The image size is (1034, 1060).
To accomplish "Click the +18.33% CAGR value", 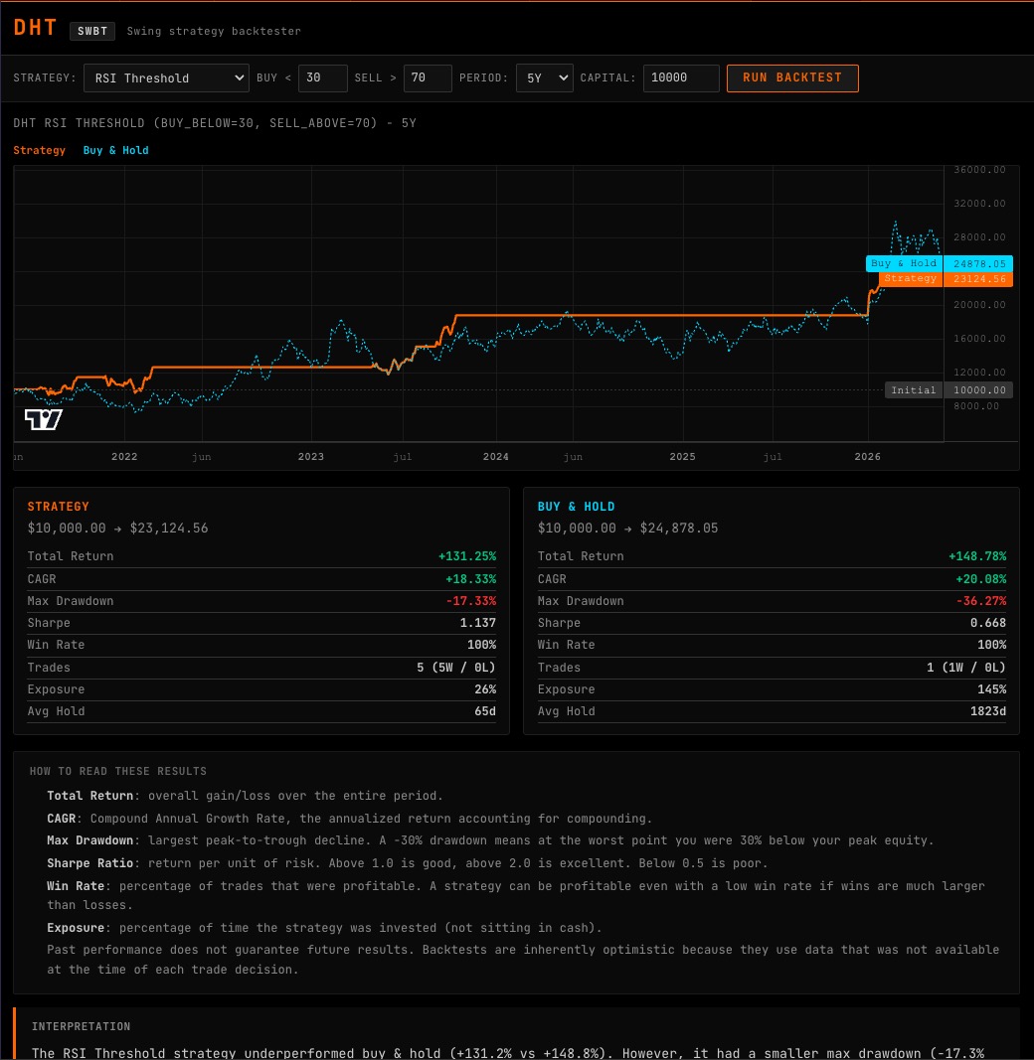I will [x=471, y=579].
